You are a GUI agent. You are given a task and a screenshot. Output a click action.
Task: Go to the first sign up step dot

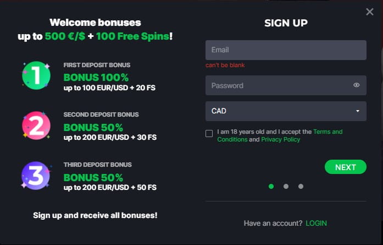[x=271, y=186]
